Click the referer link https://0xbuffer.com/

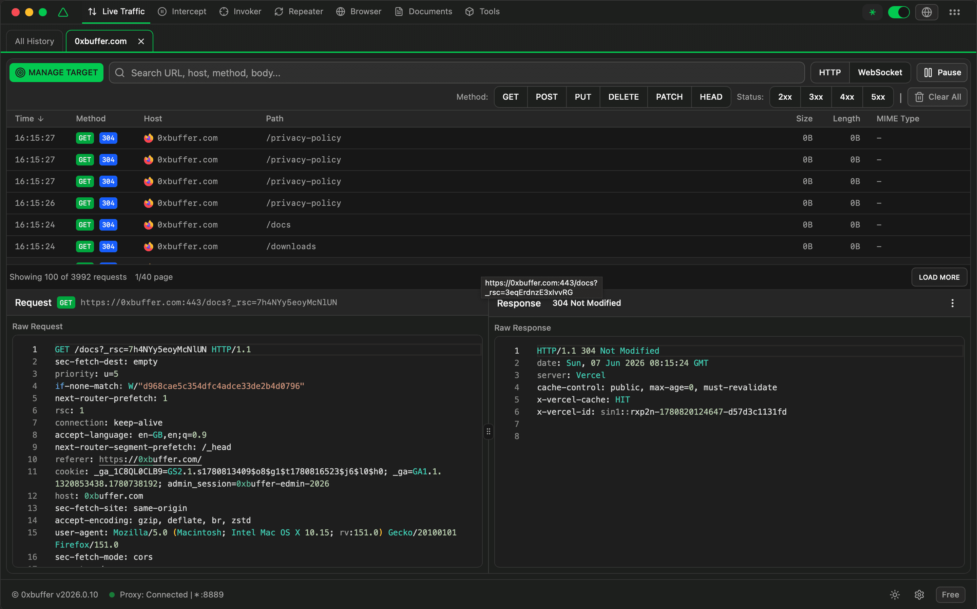point(150,459)
